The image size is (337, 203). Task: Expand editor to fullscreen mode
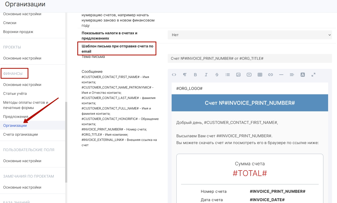click(x=313, y=75)
